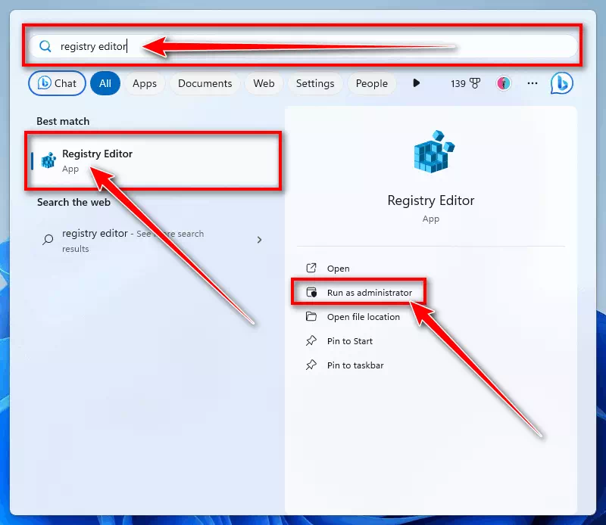Screen dimensions: 606x525
Task: Open 'registry editor' web search result
Action: 152,240
